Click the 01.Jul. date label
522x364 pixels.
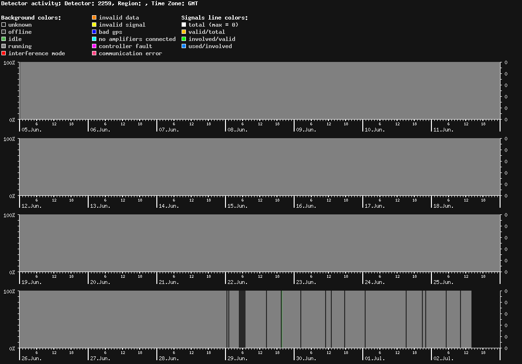point(375,358)
